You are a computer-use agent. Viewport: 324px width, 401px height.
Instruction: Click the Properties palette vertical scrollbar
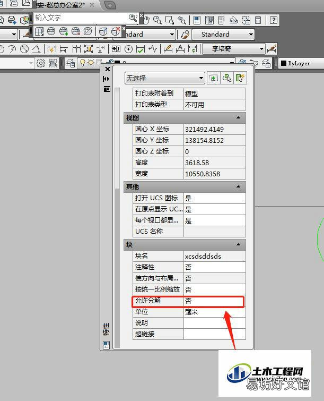click(117, 217)
